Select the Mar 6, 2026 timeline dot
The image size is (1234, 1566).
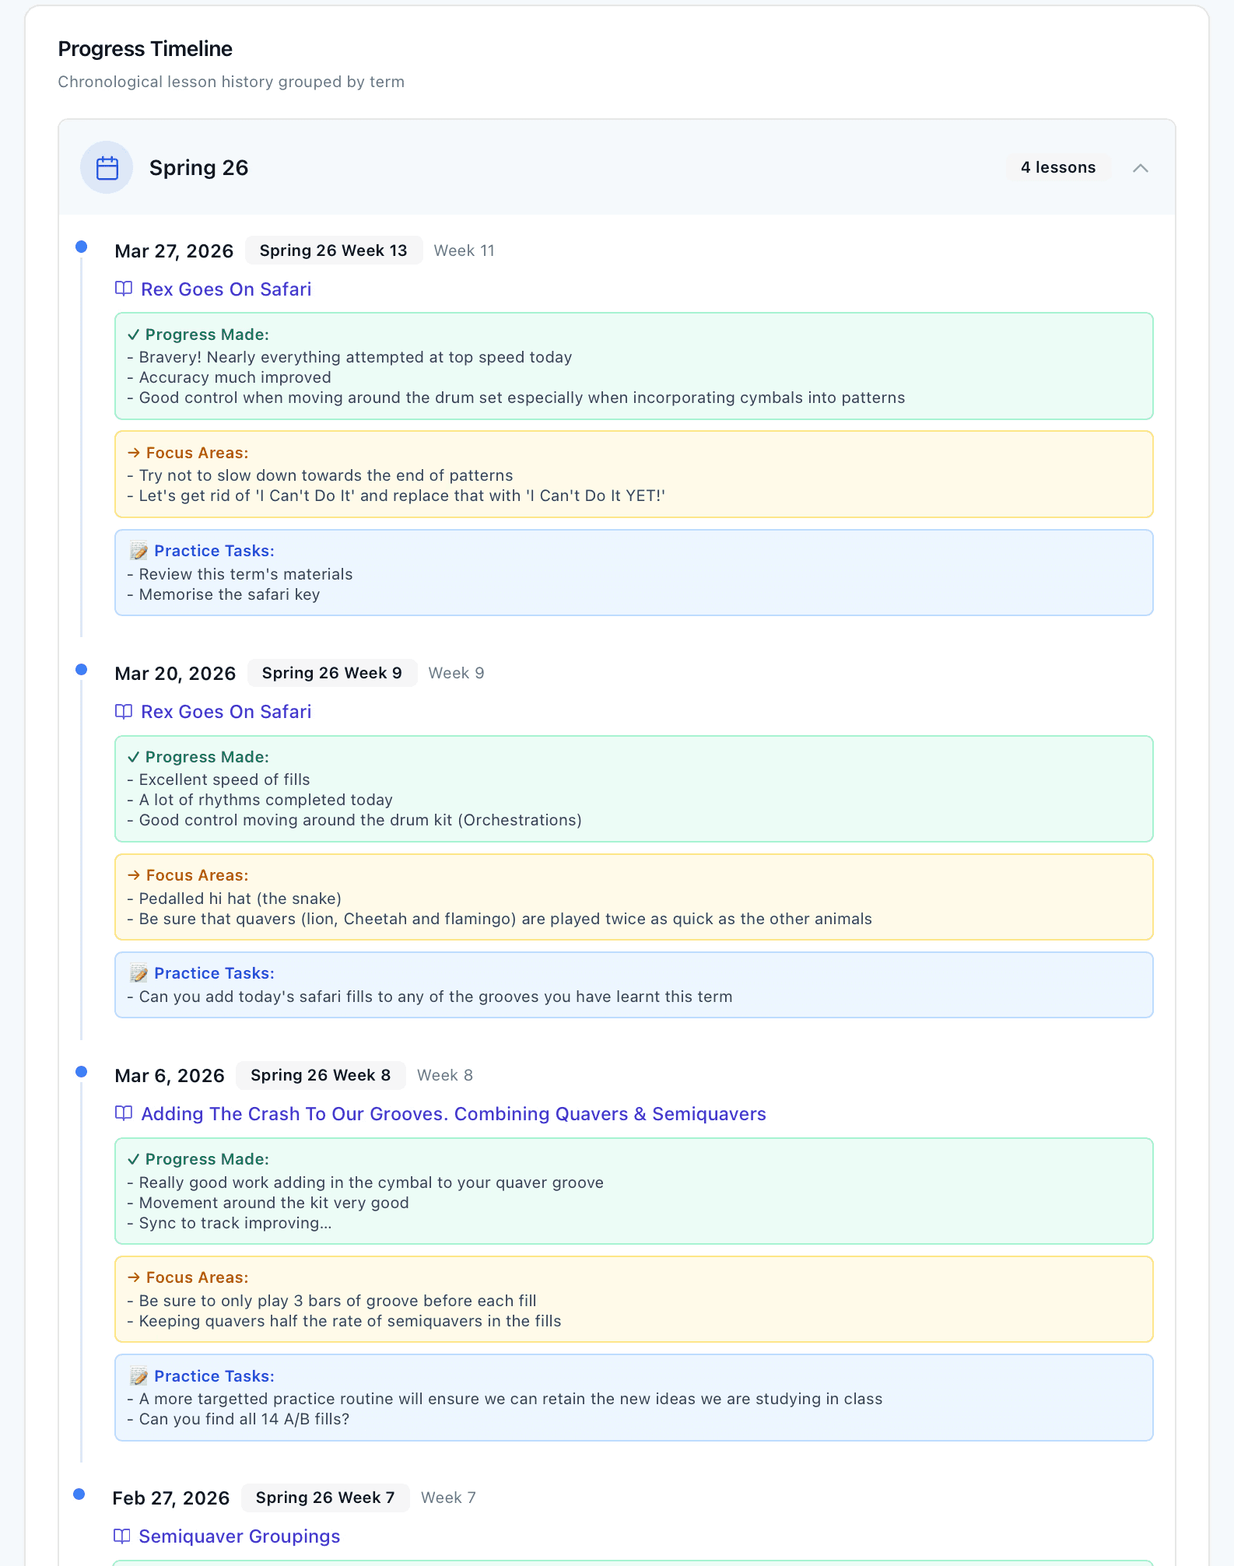tap(81, 1072)
